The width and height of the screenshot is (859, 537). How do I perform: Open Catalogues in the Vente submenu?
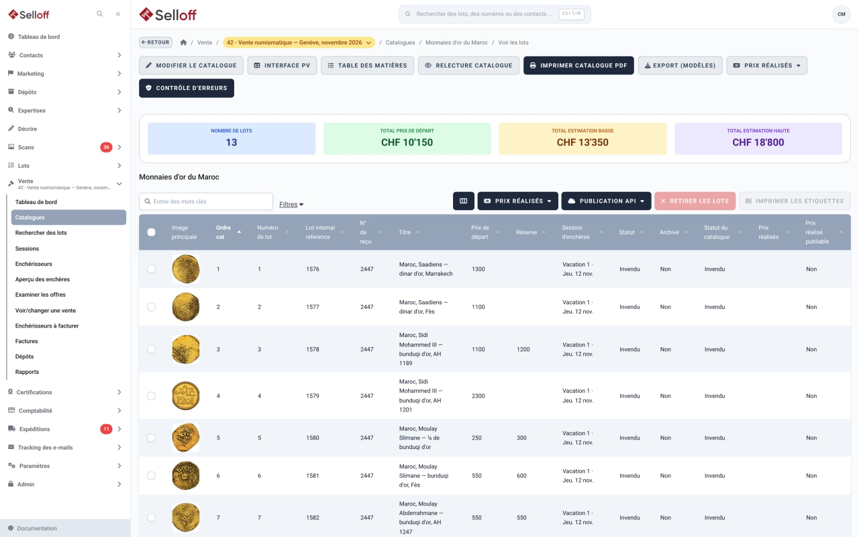coord(68,217)
